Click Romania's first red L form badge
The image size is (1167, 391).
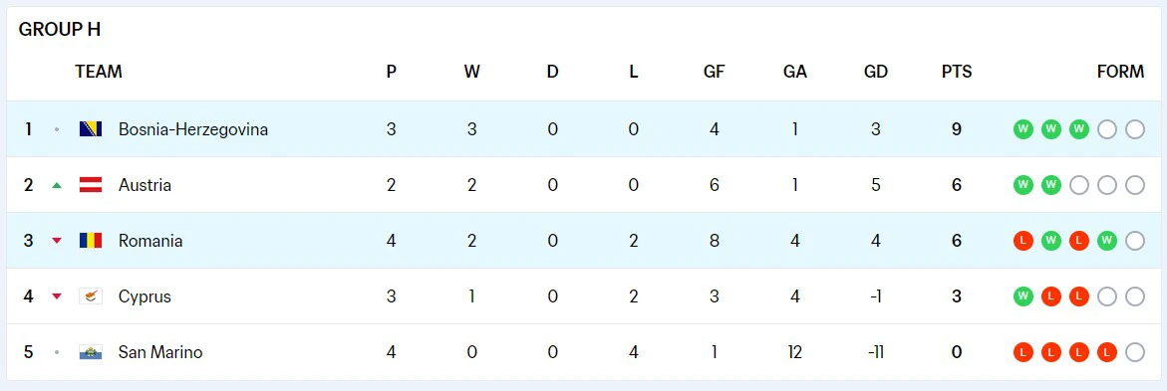click(1023, 241)
